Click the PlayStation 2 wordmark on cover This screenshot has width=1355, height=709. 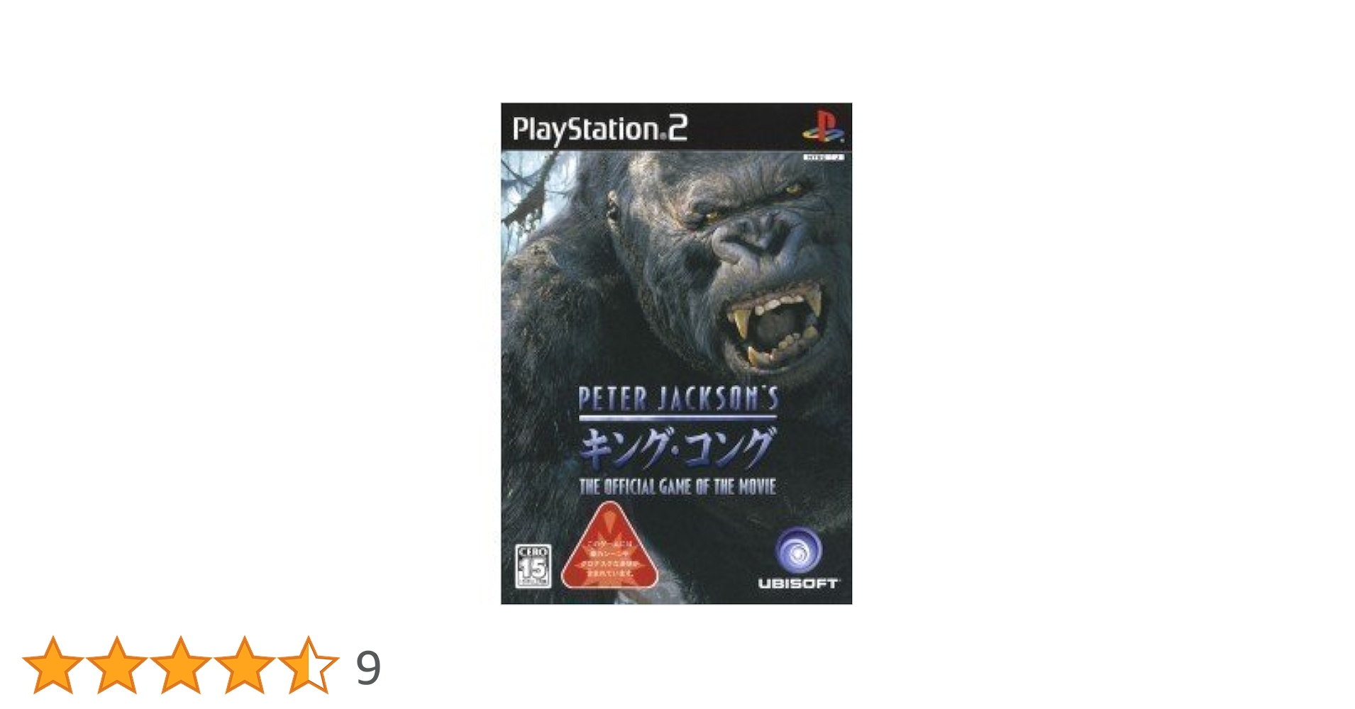pos(600,129)
